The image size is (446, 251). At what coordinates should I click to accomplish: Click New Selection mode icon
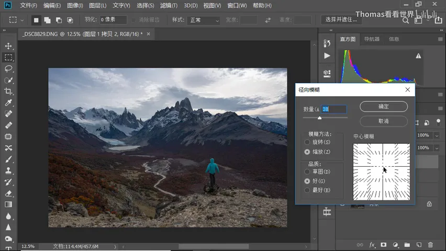point(36,20)
